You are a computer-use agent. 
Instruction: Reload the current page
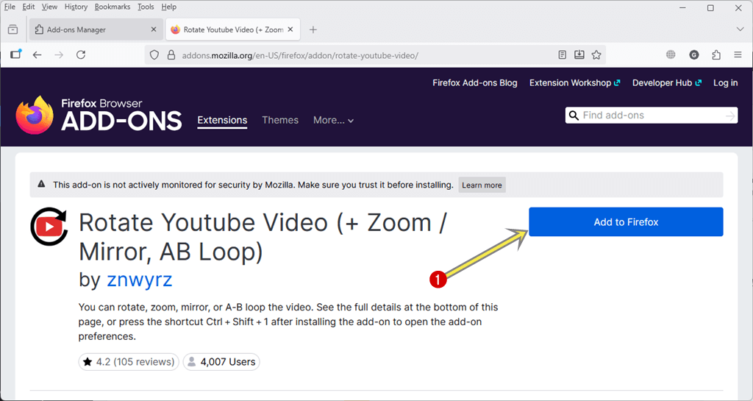[81, 54]
